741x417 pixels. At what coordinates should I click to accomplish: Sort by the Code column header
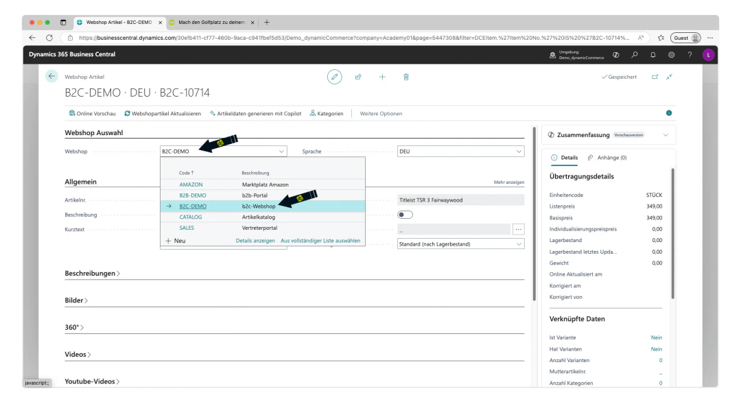(186, 173)
